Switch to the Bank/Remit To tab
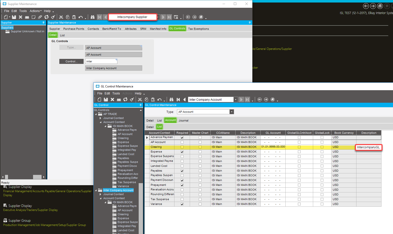Image resolution: width=393 pixels, height=234 pixels. coord(112,29)
